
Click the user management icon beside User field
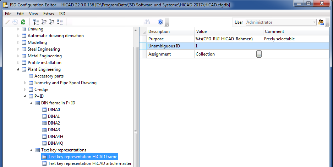pyautogui.click(x=321, y=22)
